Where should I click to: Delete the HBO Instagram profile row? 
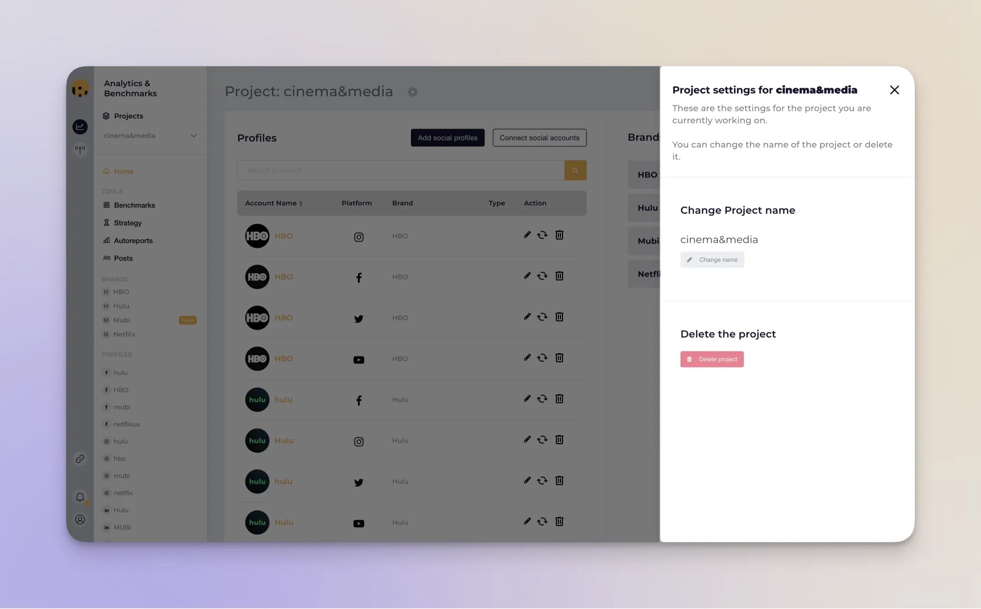[x=560, y=235]
